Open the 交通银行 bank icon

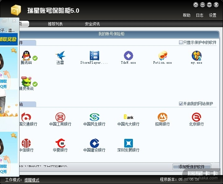tap(26, 117)
